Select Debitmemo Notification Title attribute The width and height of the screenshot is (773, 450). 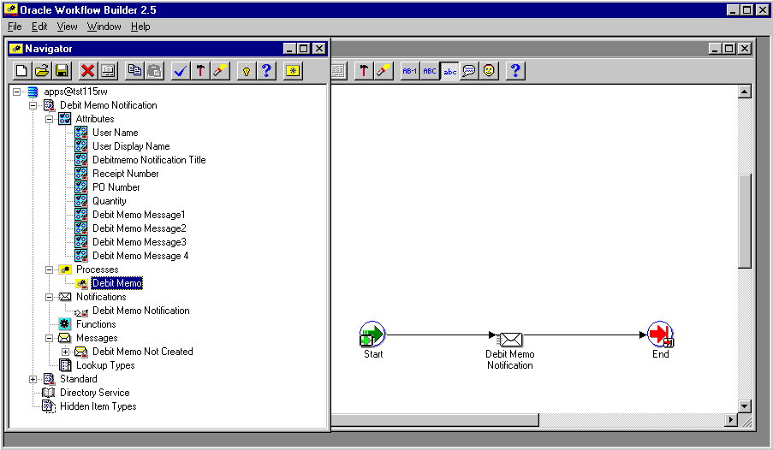pyautogui.click(x=149, y=160)
